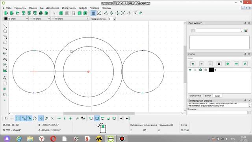This screenshot has height=142, width=252.
Task: Click the Команда input field
Action: point(218,113)
